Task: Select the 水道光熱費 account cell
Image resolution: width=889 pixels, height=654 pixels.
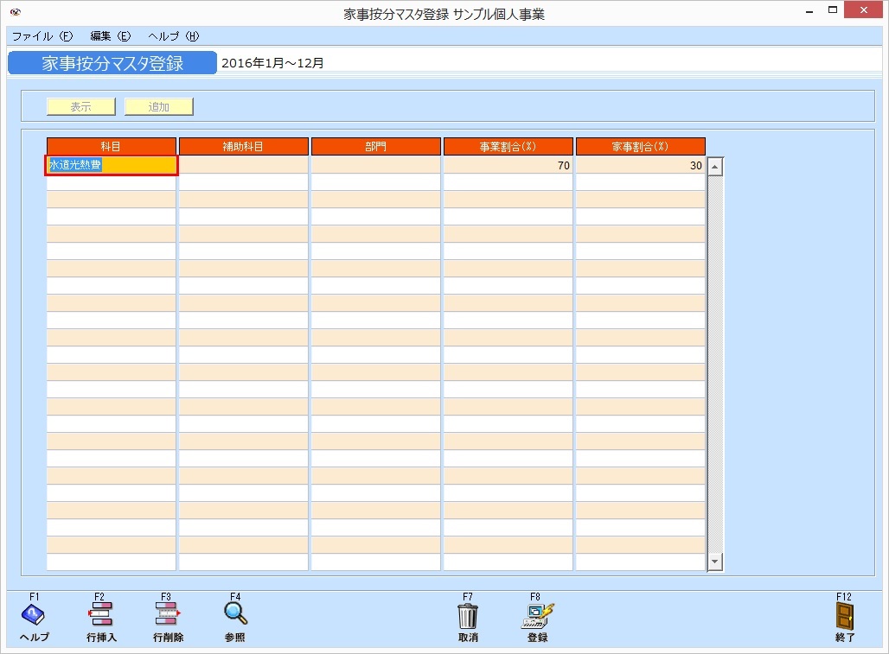Action: pos(112,165)
